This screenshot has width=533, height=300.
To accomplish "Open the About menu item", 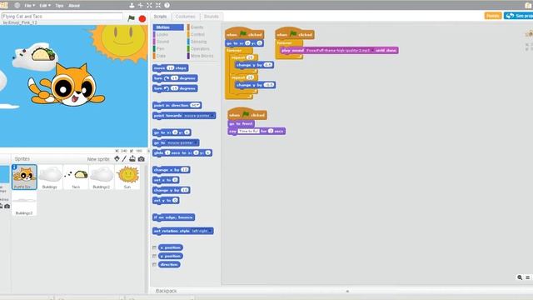I will tap(74, 6).
